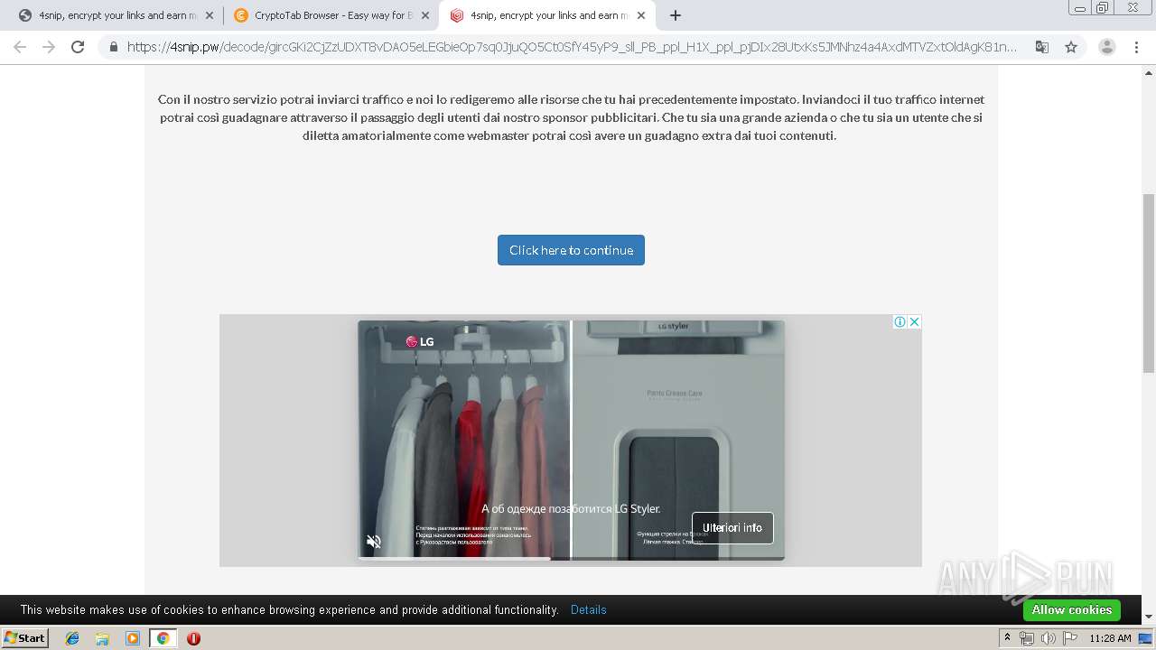Click the scrollbar down arrow
The height and width of the screenshot is (650, 1156).
tap(1149, 617)
